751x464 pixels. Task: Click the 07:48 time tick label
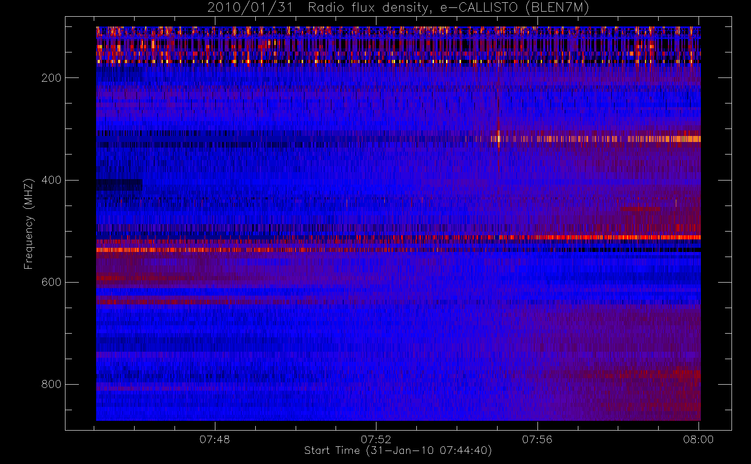(x=214, y=439)
